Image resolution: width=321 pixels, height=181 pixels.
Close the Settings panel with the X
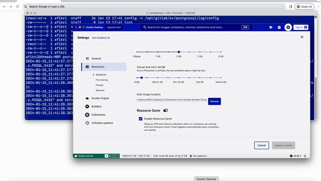[302, 37]
